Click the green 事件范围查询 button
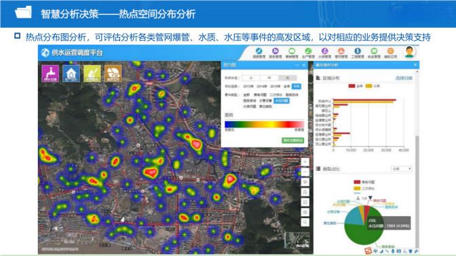The image size is (456, 256). (293, 140)
